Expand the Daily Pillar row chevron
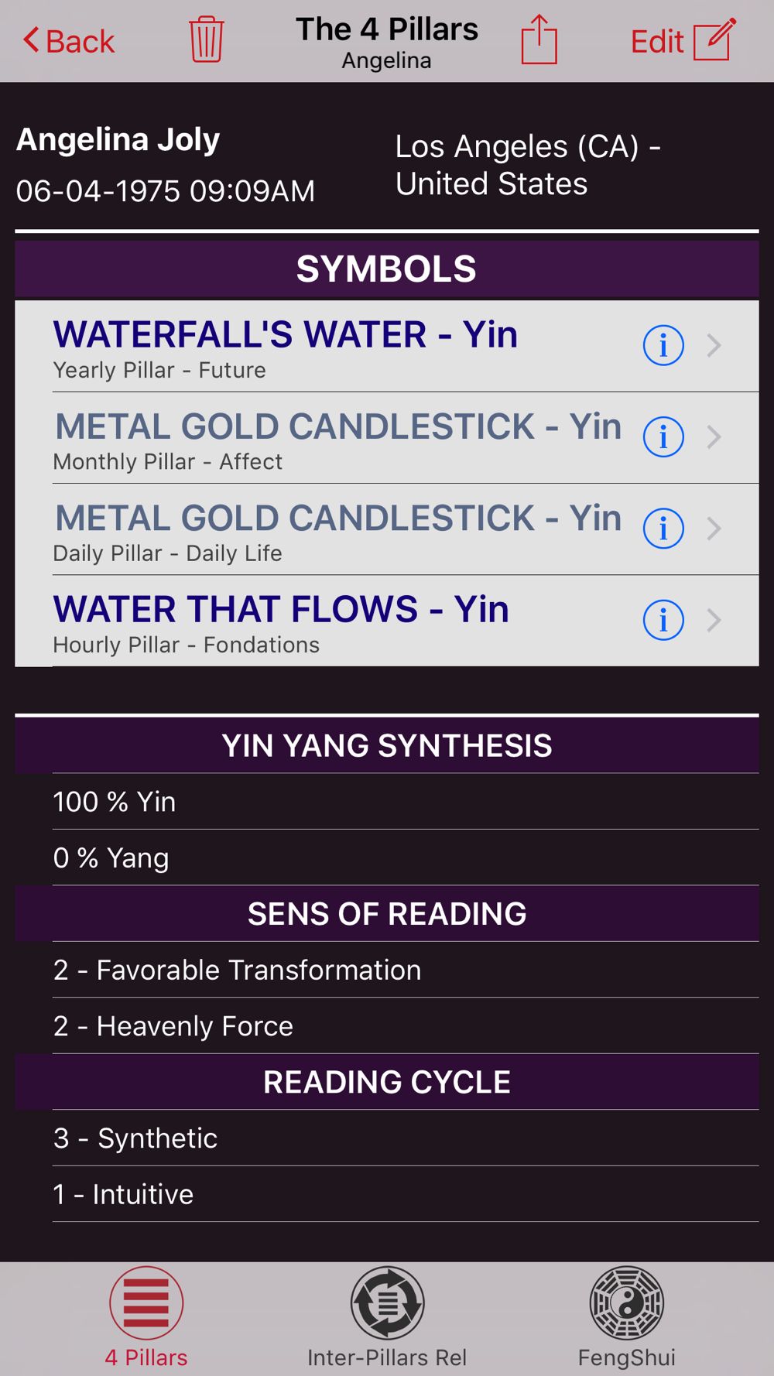 click(714, 529)
